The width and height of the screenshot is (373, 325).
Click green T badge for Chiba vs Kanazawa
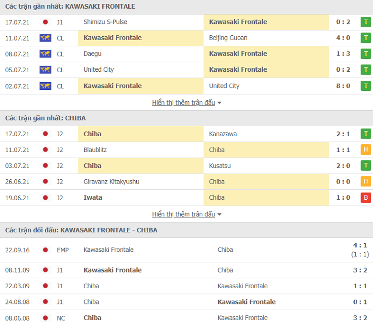point(366,134)
